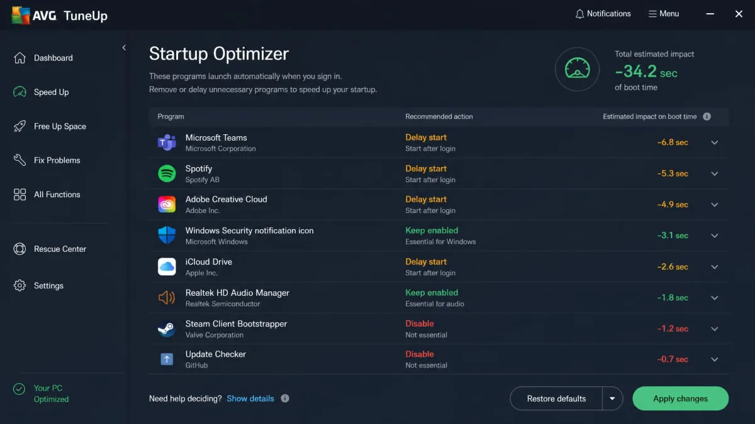Click the Steam Client Bootstrapper icon
The width and height of the screenshot is (755, 424).
coord(167,329)
